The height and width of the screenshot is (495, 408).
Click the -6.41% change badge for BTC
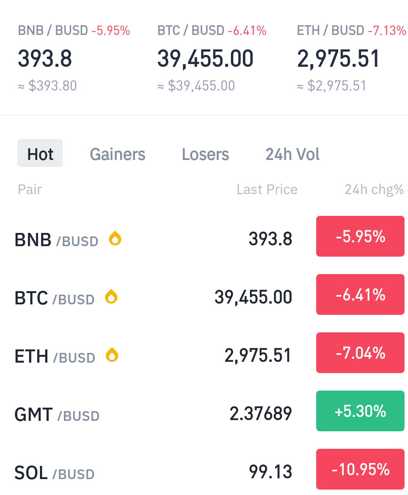pyautogui.click(x=360, y=295)
